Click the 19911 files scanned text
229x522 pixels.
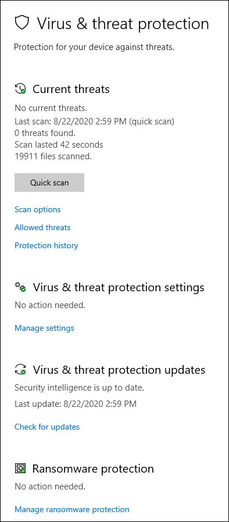click(x=53, y=156)
